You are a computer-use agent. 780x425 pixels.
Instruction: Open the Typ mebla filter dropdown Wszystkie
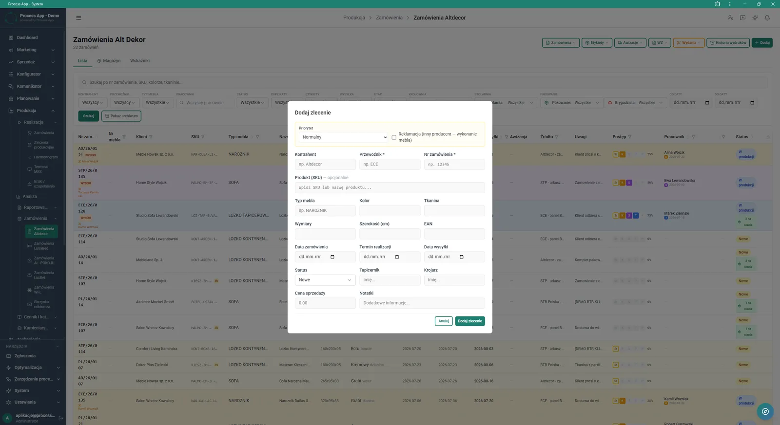coord(157,103)
